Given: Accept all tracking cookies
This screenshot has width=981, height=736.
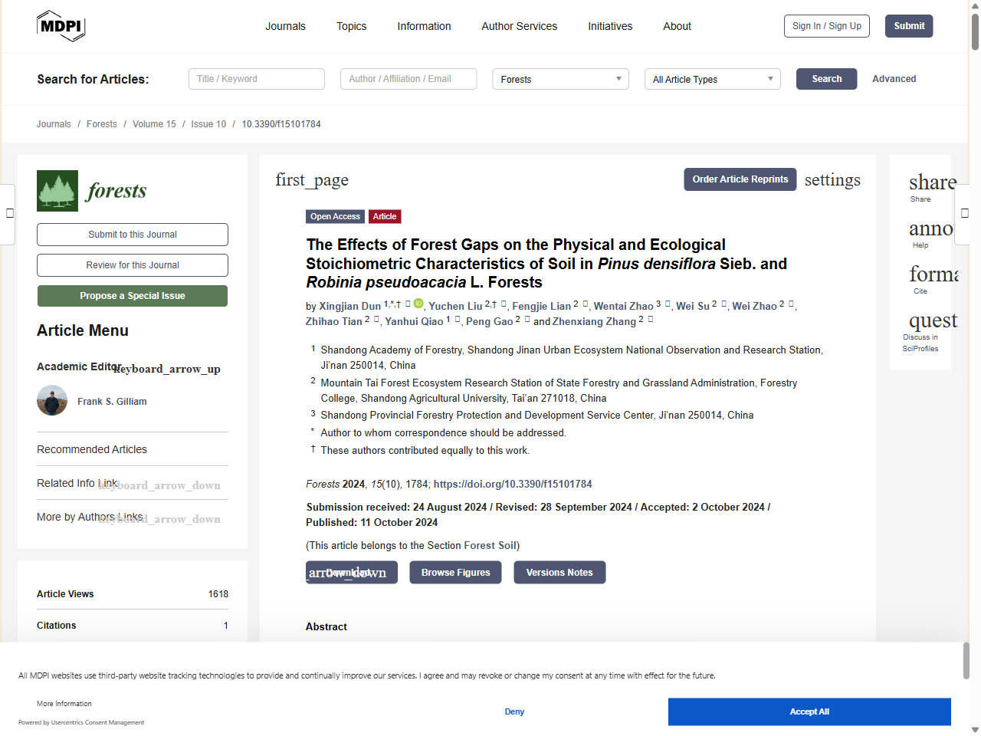Looking at the screenshot, I should point(809,711).
